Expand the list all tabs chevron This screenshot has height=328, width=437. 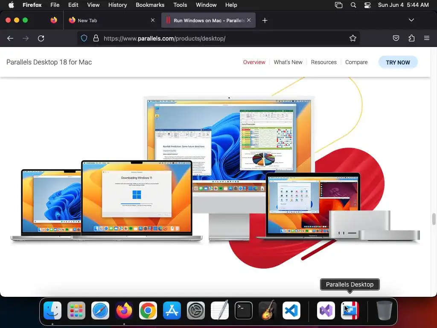tap(411, 20)
